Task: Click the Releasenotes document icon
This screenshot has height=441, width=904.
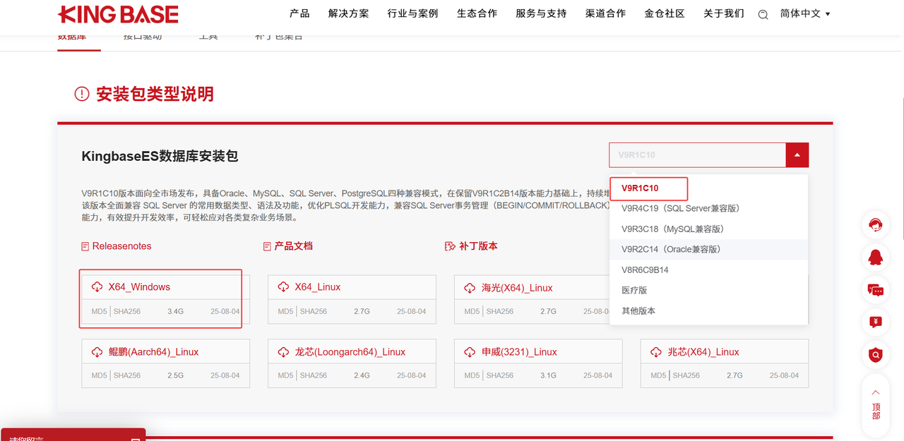Action: [x=85, y=246]
